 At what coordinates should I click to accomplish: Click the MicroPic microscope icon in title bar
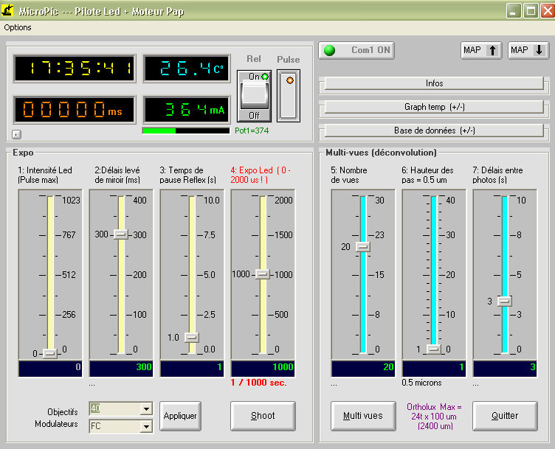click(7, 10)
